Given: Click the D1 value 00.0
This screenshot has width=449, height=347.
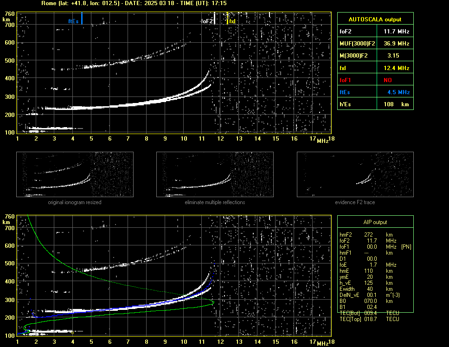Looking at the screenshot, I should coord(372,259).
